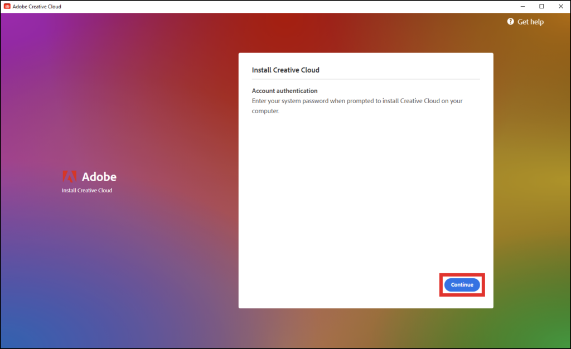Click the dialog's Install Creative Cloud heading
Image resolution: width=571 pixels, height=349 pixels.
(285, 70)
